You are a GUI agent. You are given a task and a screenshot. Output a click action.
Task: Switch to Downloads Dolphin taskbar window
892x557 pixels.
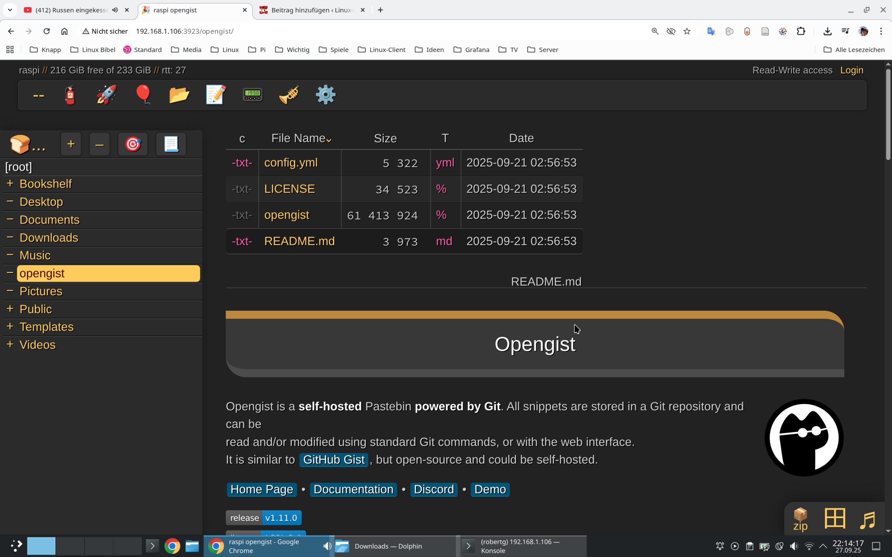(x=394, y=546)
